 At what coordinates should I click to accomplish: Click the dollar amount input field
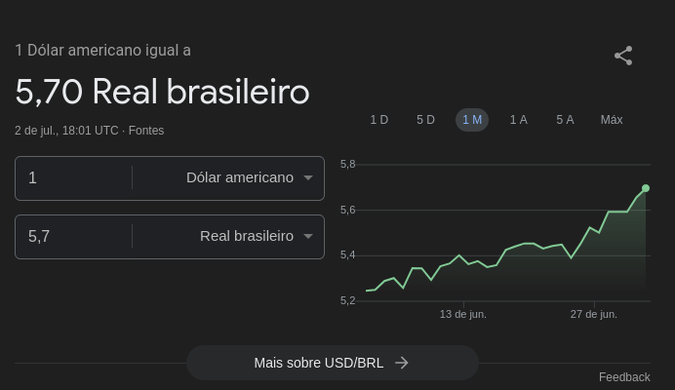[x=73, y=177]
